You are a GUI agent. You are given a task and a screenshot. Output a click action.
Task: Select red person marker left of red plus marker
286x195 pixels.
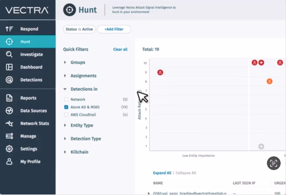click(254, 63)
